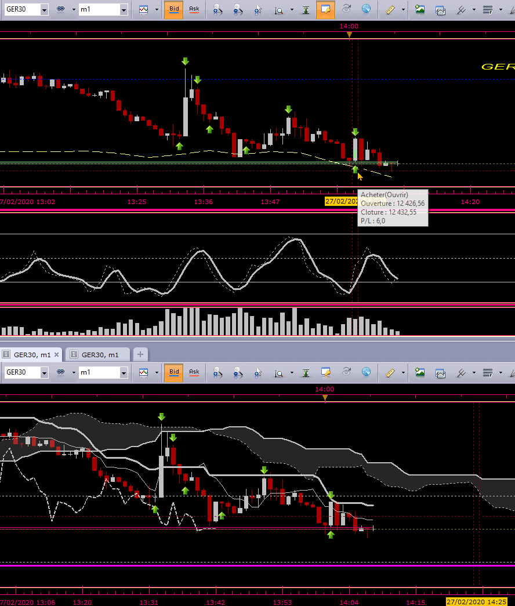The width and height of the screenshot is (515, 606).
Task: Switch to first GER30, m1 tab
Action: tap(31, 355)
